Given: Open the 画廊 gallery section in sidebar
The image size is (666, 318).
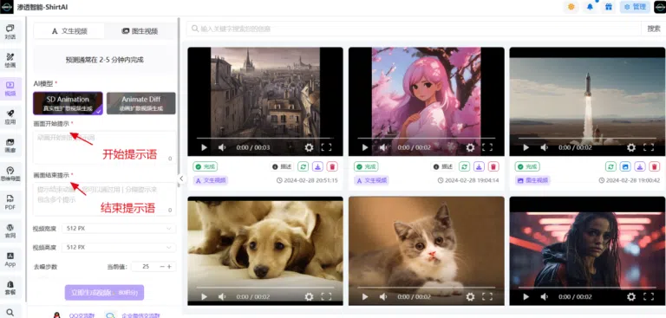Looking at the screenshot, I should coord(10,146).
